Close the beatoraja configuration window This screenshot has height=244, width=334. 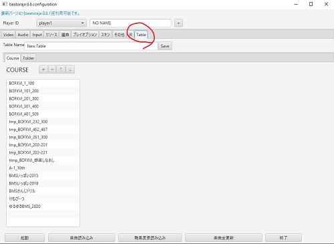coord(326,4)
